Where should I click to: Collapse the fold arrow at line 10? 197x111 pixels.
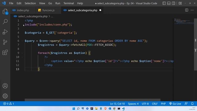coord(22,57)
